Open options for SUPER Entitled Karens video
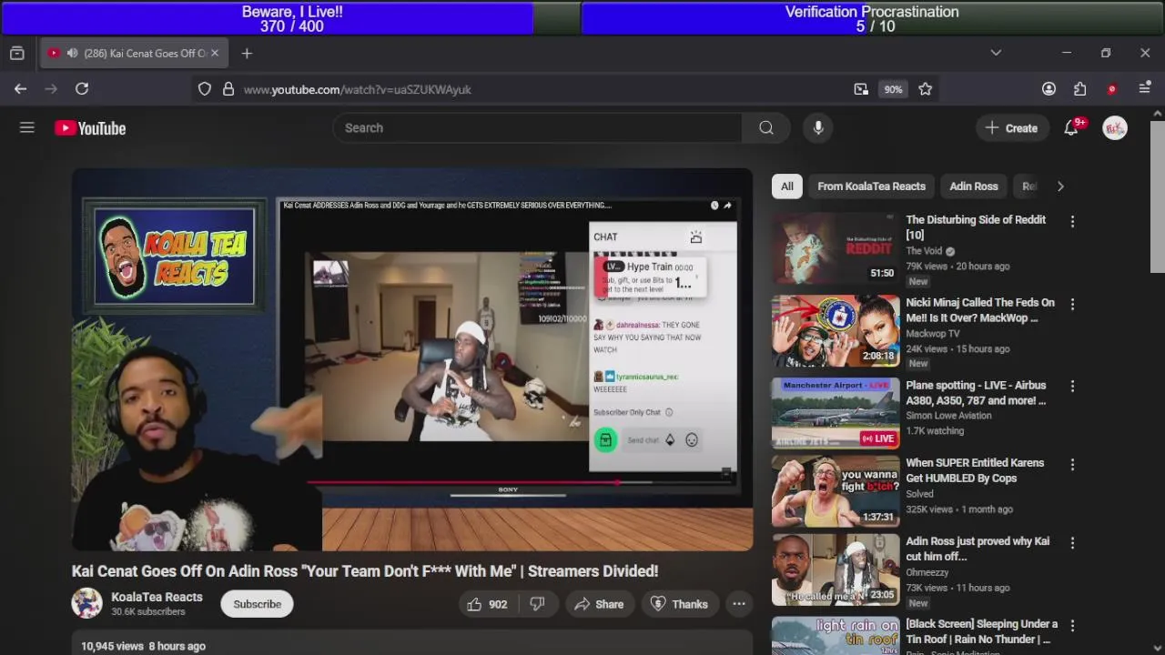The width and height of the screenshot is (1165, 655). [1072, 464]
